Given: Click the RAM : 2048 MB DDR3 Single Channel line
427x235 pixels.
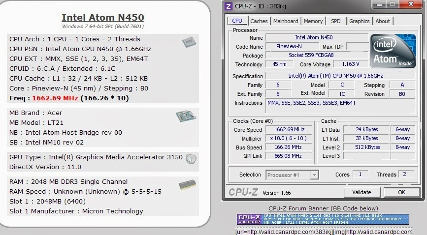Looking at the screenshot, I should [68, 182].
